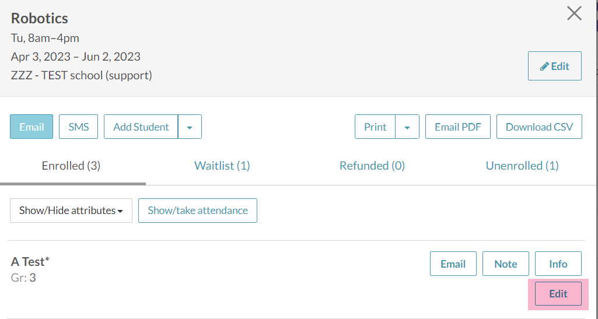The width and height of the screenshot is (598, 319).
Task: Email student A Test
Action: (x=453, y=264)
